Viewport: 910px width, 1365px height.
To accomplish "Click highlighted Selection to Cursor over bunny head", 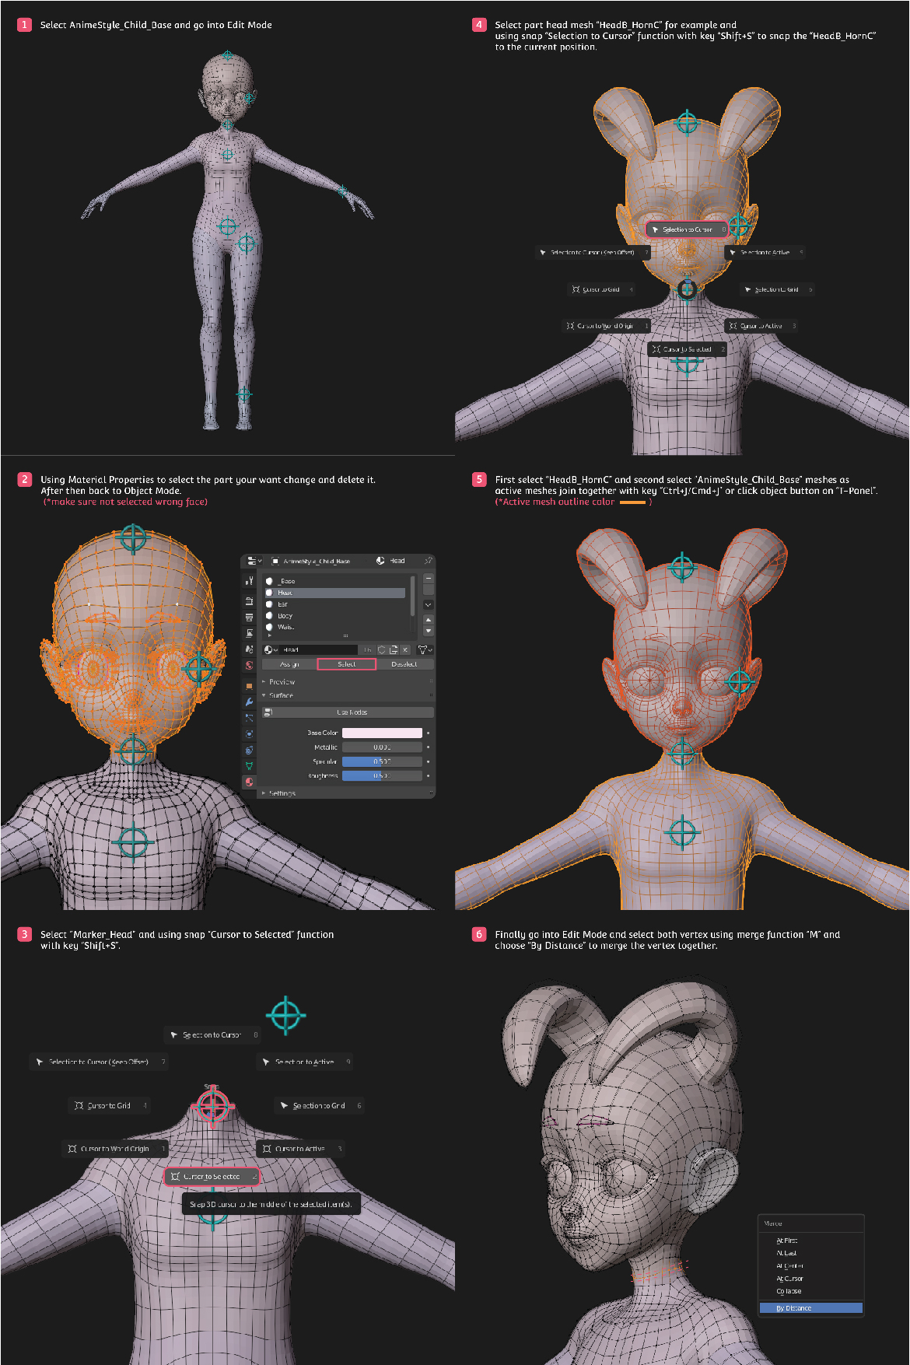I will [688, 229].
